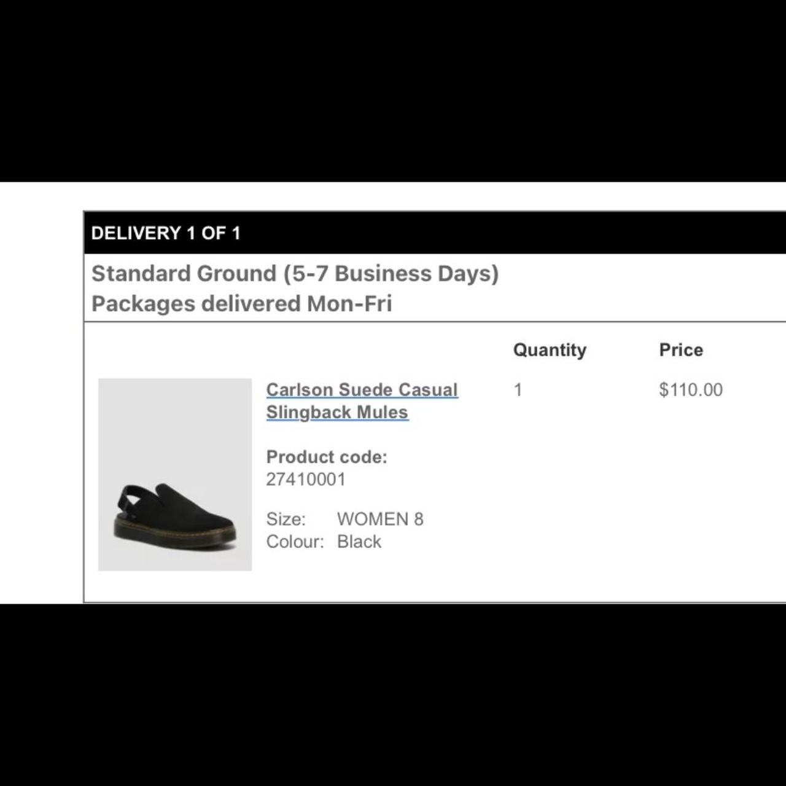
Task: Click the Price column header
Action: coord(681,350)
